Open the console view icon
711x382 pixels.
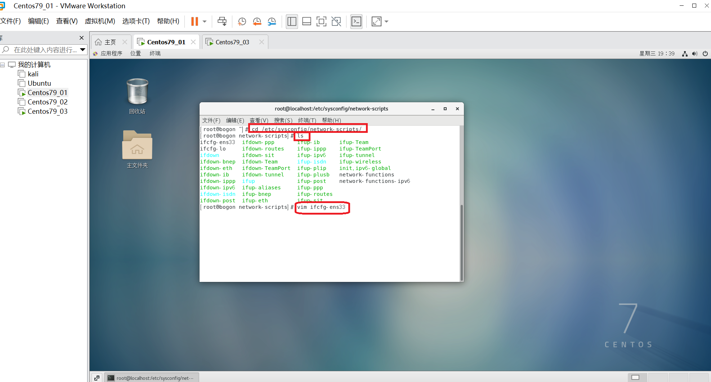(356, 22)
